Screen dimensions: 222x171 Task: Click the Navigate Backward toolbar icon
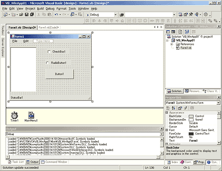tap(72, 15)
